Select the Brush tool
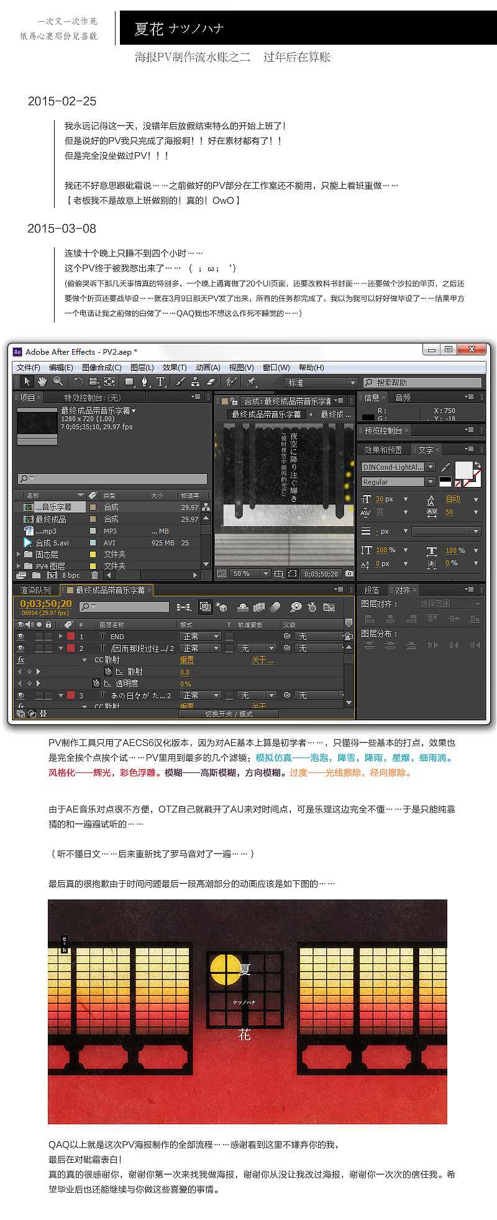The image size is (497, 1220). 180,382
